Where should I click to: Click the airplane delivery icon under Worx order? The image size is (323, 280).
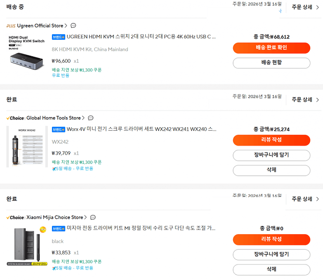coord(54,169)
